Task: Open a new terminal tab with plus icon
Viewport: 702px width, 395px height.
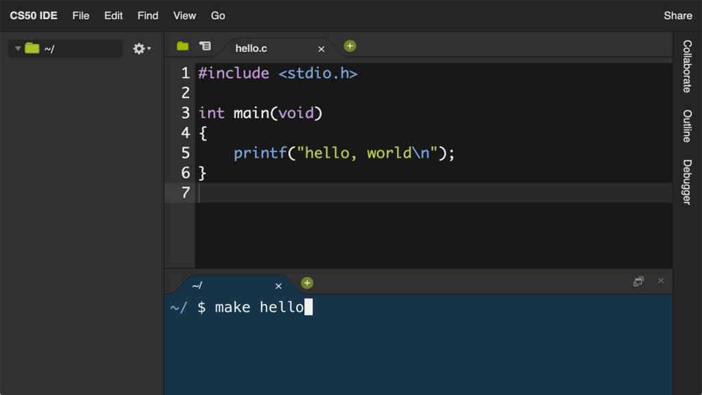Action: click(x=307, y=283)
